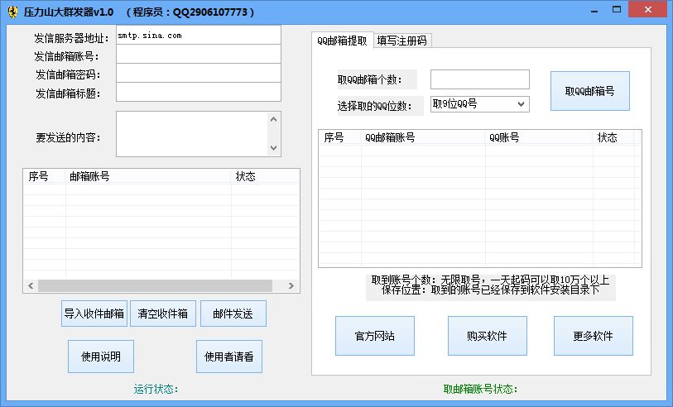Click the recipient list horizontal scrollbar thumb
This screenshot has height=407, width=673.
tap(155, 285)
